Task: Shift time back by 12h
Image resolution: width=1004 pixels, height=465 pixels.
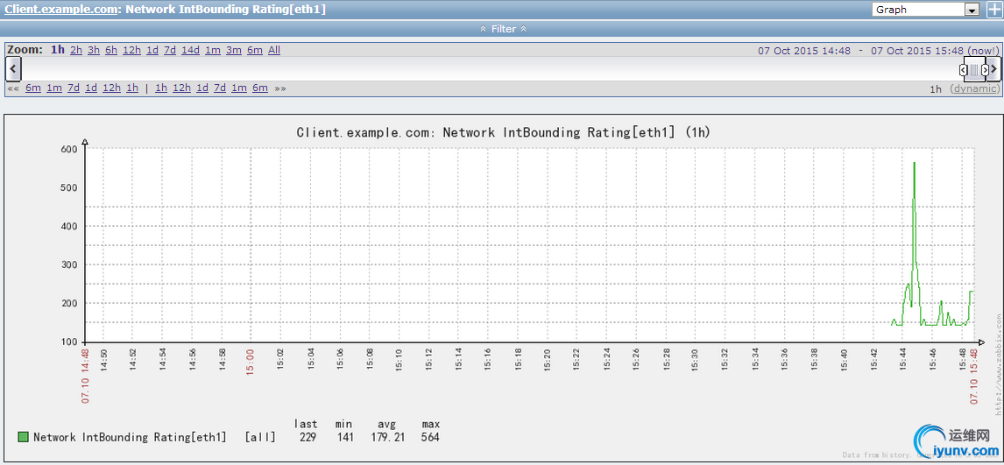Action: coord(111,88)
